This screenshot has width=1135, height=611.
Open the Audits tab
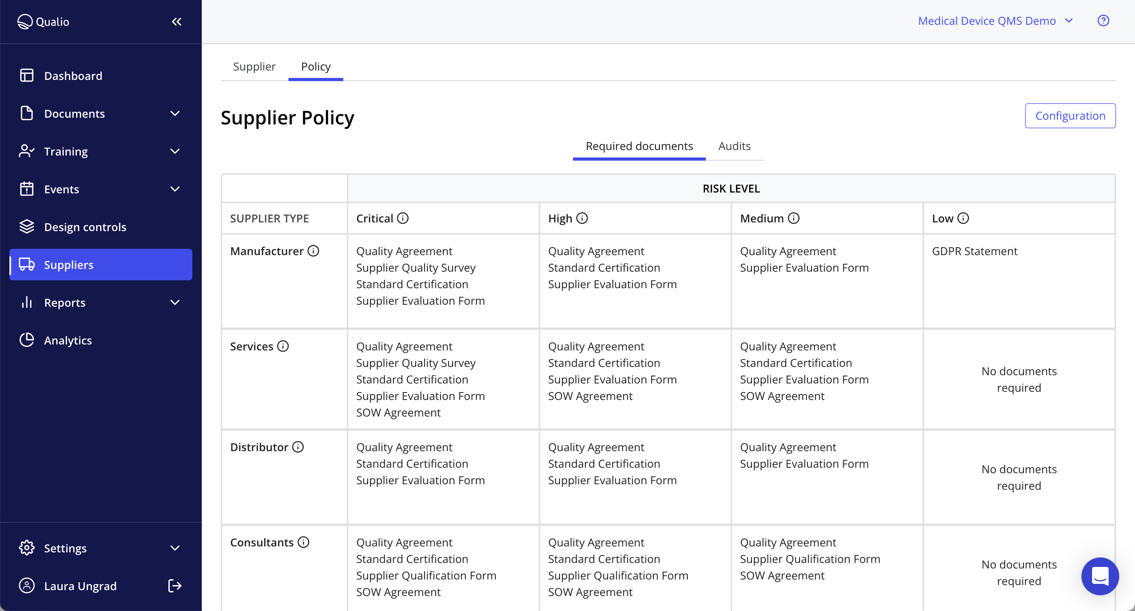point(733,146)
